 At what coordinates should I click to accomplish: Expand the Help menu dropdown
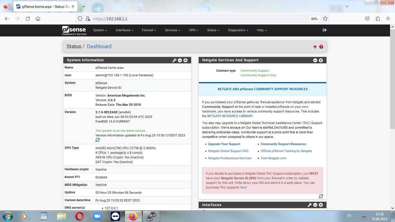[262, 30]
